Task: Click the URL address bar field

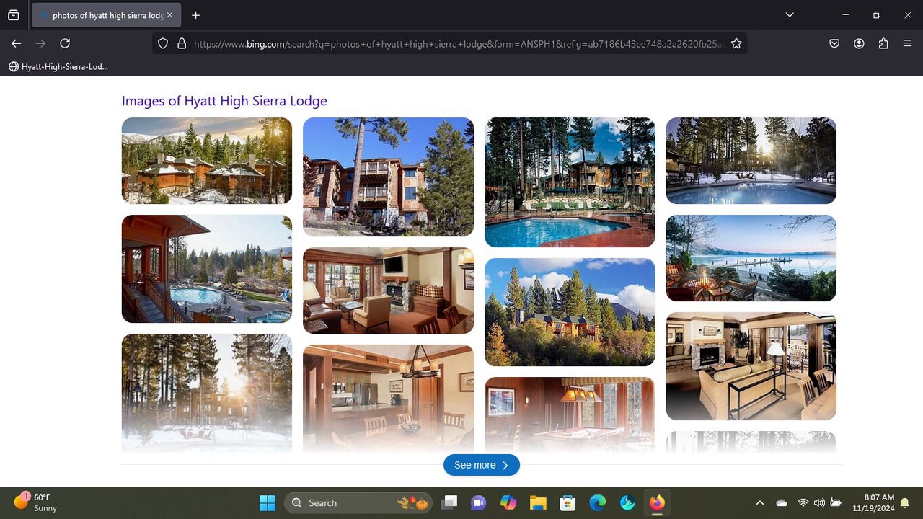Action: tap(459, 44)
